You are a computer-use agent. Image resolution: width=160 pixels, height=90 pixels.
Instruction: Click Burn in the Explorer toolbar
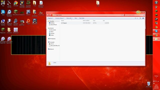pyautogui.click(x=76, y=18)
